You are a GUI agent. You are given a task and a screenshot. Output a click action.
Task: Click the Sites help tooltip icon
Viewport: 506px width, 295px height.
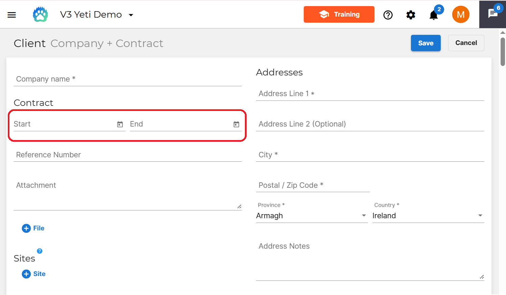tap(40, 251)
